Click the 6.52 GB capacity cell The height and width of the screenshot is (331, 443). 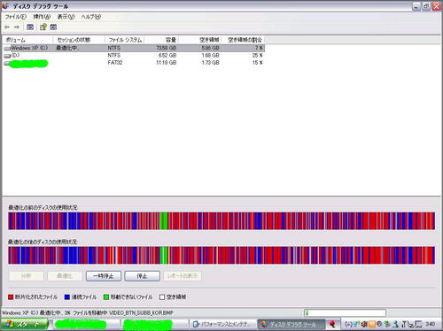pos(167,55)
